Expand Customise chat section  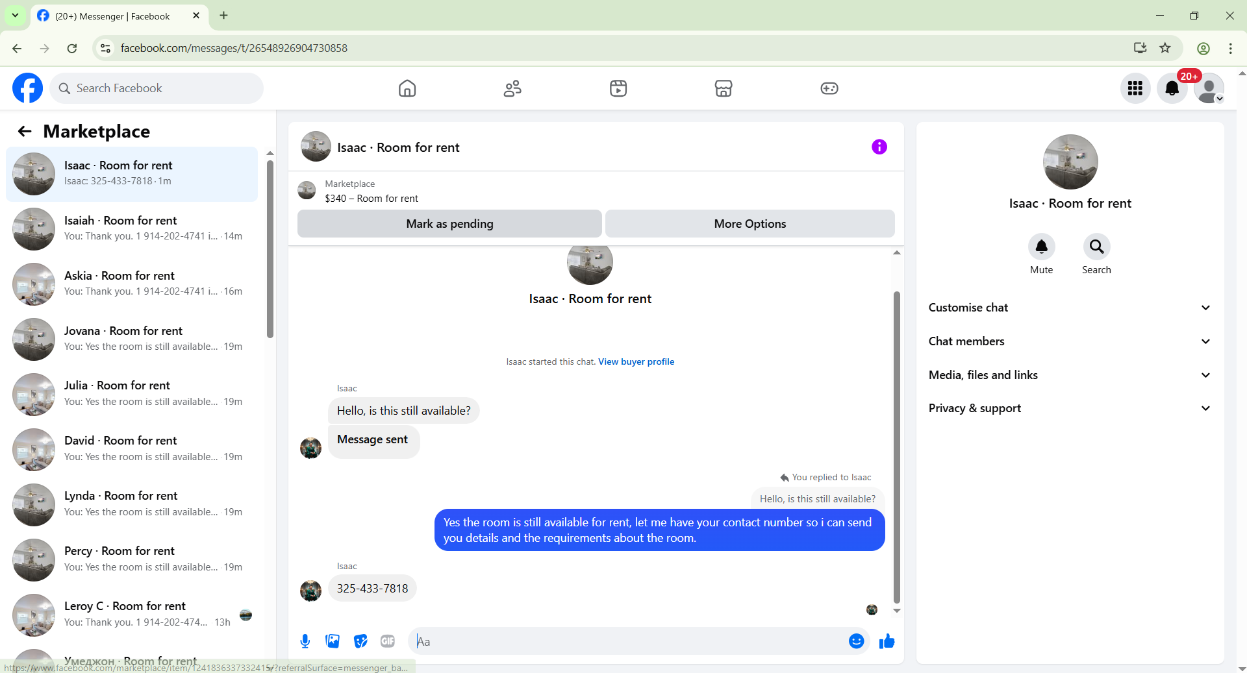coord(1070,308)
